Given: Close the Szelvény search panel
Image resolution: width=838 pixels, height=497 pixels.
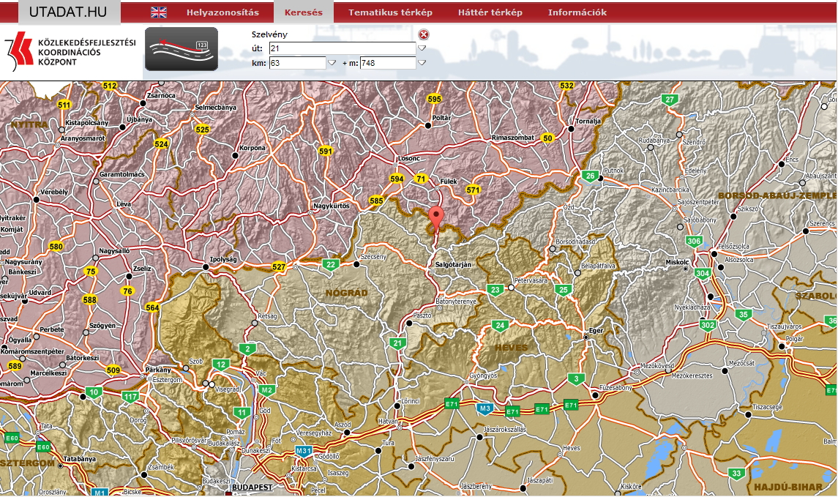Looking at the screenshot, I should coord(424,34).
